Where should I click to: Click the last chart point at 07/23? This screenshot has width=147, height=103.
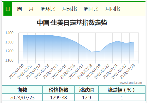coord(134,42)
